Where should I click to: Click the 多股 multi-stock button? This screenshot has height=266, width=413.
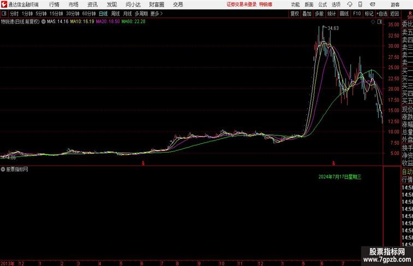[x=319, y=14]
